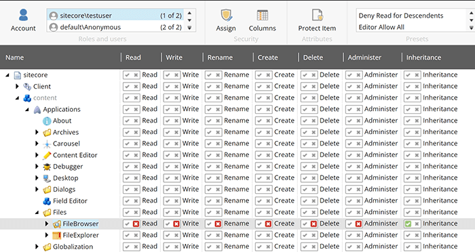Click the Archives folder icon

[x=47, y=133]
